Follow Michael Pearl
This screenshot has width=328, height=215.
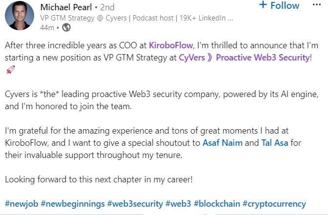pos(286,5)
